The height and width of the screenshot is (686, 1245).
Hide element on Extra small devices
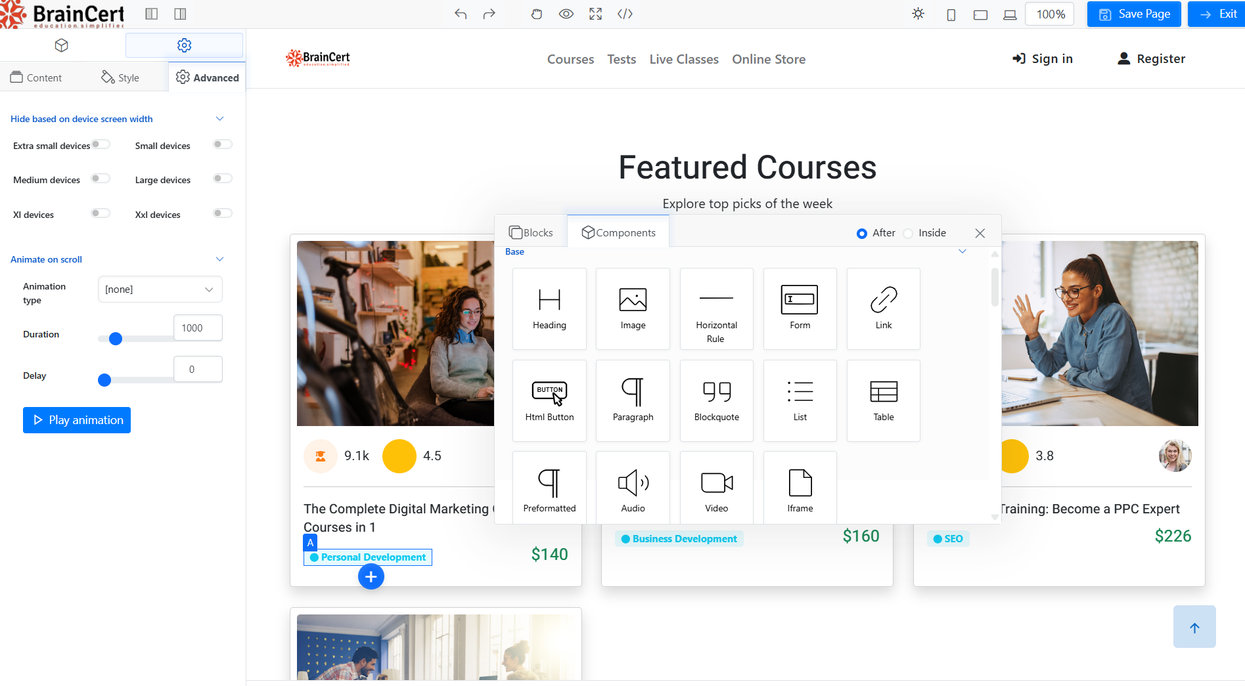[x=100, y=144]
